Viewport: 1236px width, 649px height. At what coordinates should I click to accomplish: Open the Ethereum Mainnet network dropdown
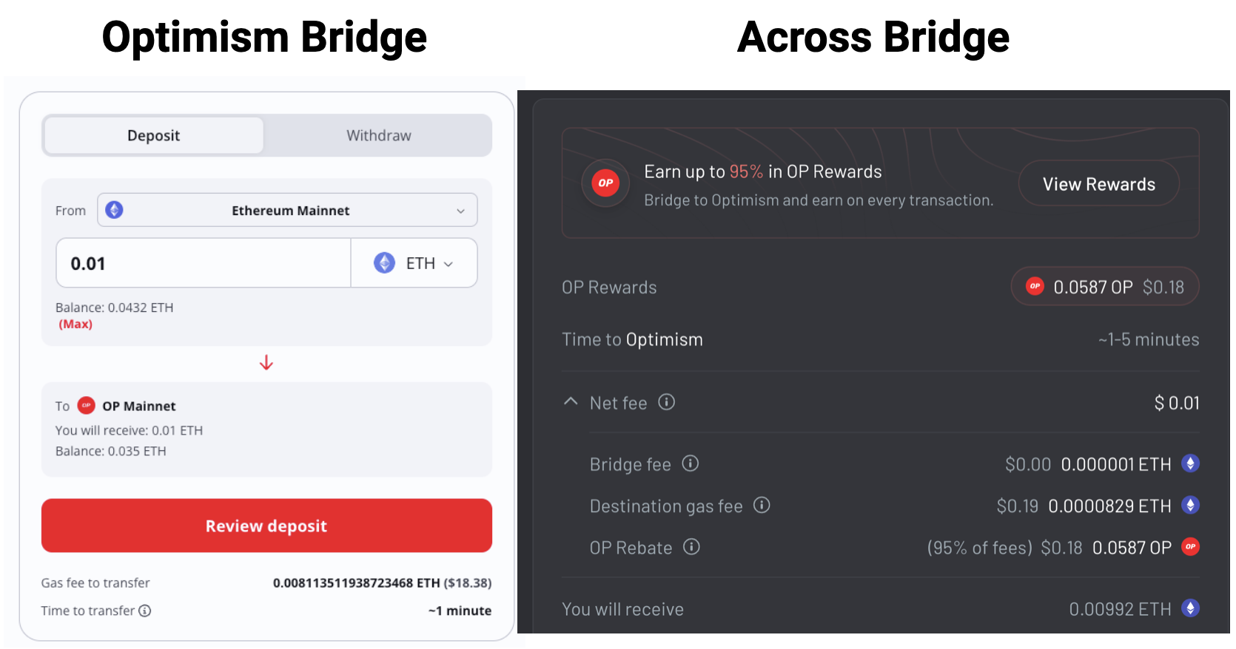coord(287,211)
